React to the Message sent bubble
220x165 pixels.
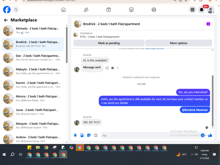coord(107,68)
